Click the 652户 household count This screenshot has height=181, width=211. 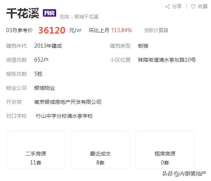[x=41, y=60]
